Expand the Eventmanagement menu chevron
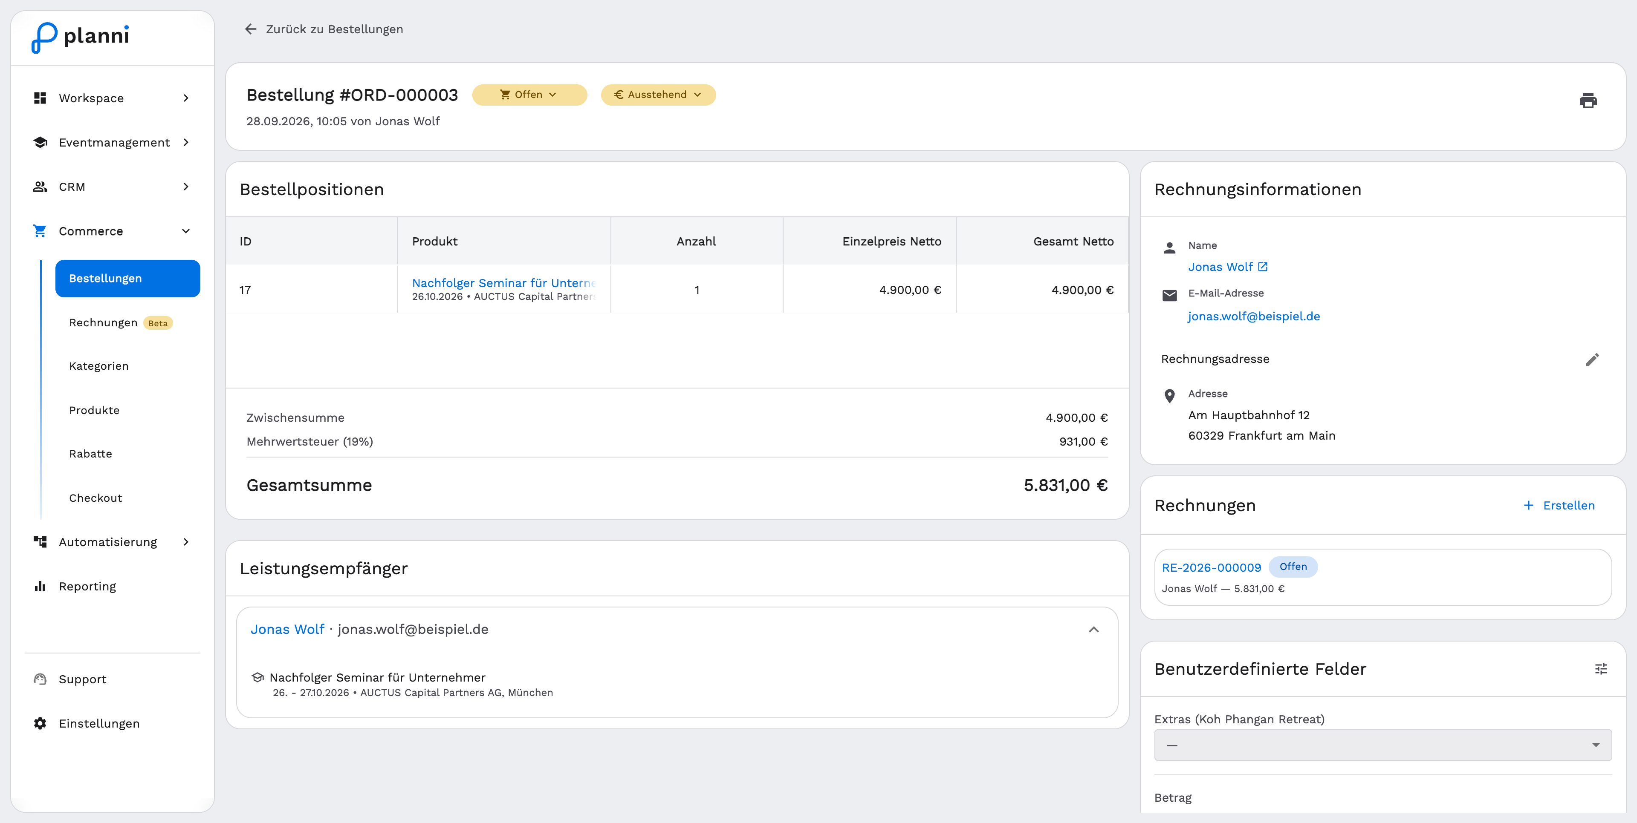1637x823 pixels. [186, 142]
